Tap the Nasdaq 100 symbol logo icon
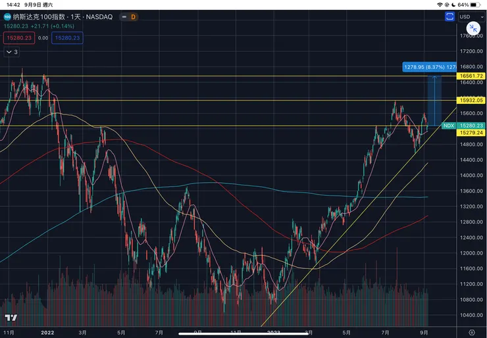The width and height of the screenshot is (487, 338). tap(7, 16)
